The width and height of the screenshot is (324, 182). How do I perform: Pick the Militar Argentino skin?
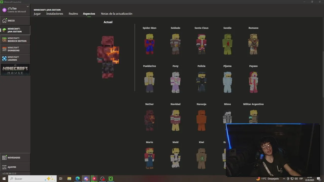[x=253, y=116]
